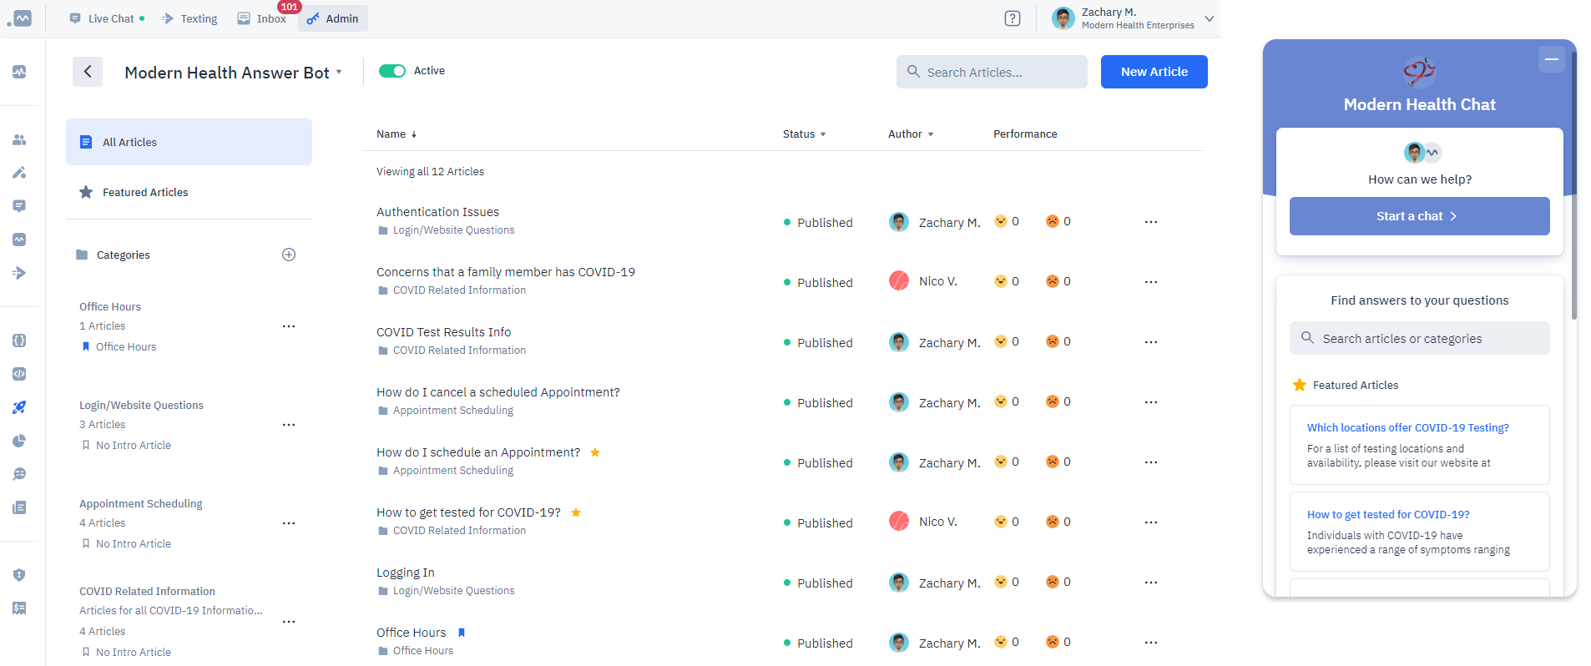Switch to Texting tab
1591x666 pixels.
pos(189,18)
